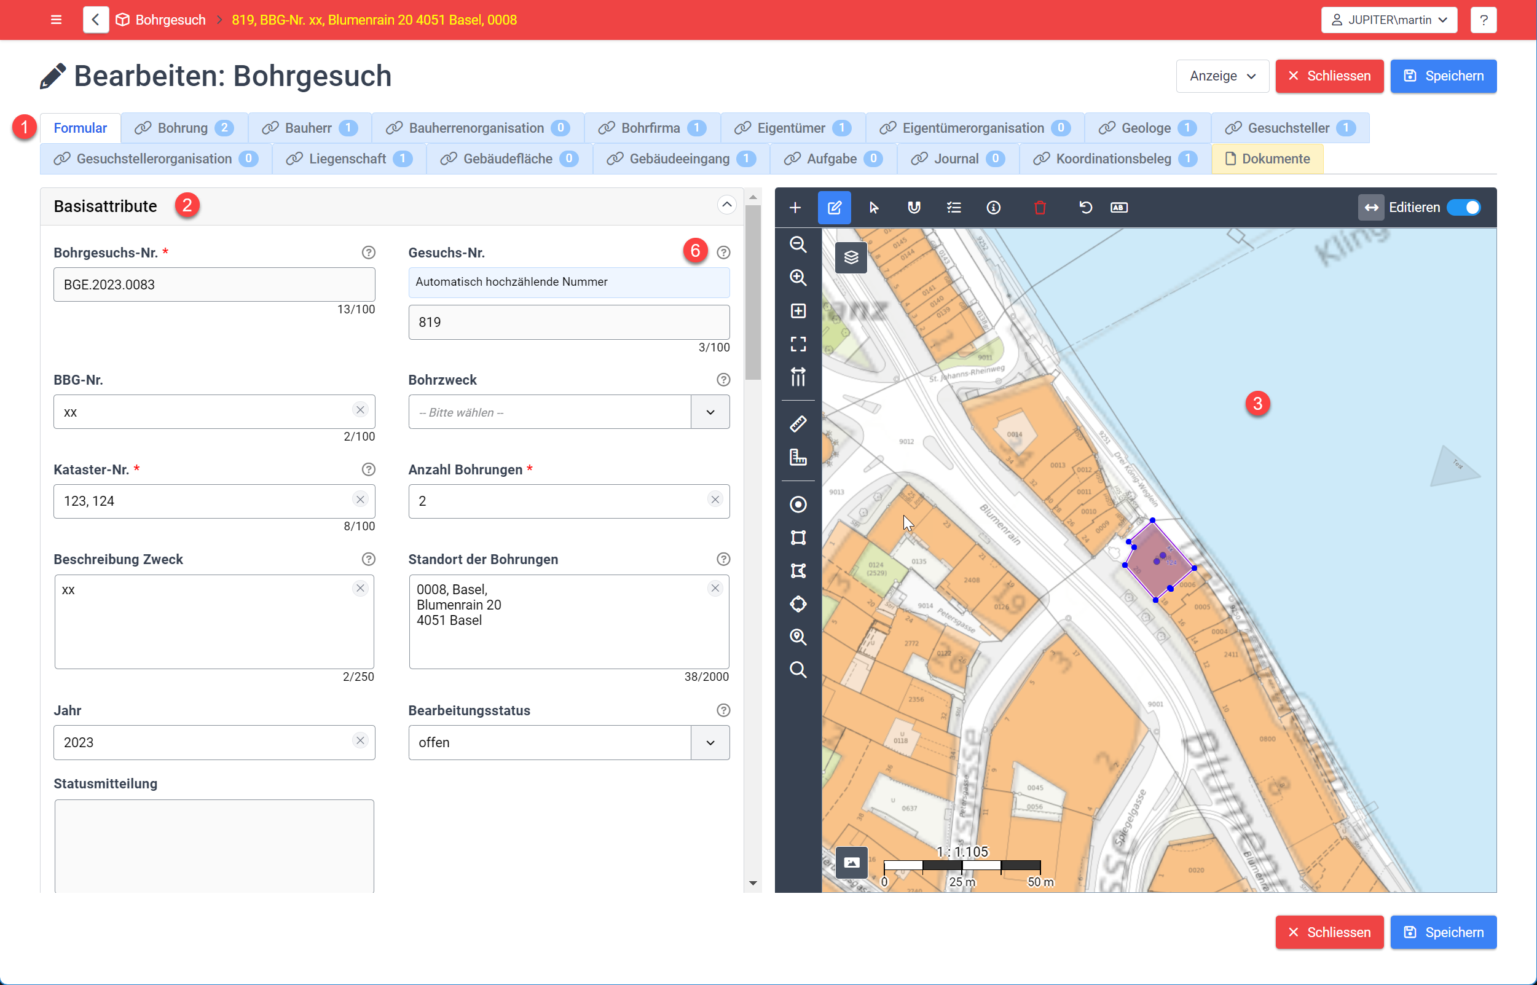Choose the pointer selection tool in map toolbar
The width and height of the screenshot is (1537, 985).
[x=874, y=207]
